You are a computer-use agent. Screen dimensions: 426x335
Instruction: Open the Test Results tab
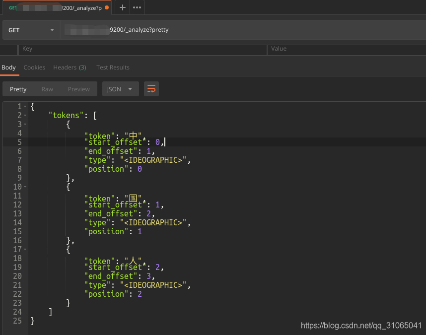(113, 67)
